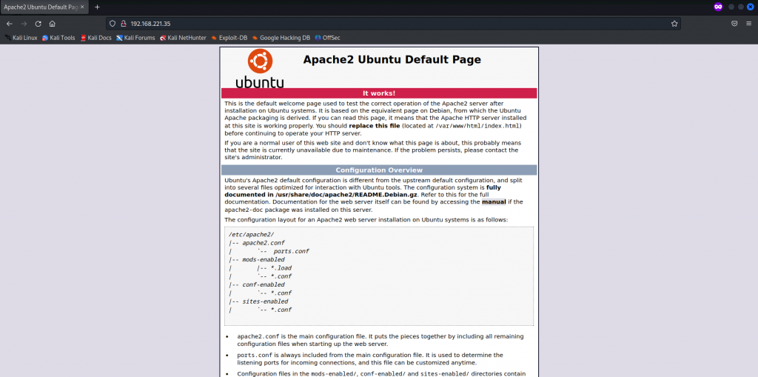Click '|-- conf-enabled' in the layout tree
758x377 pixels.
(x=257, y=284)
